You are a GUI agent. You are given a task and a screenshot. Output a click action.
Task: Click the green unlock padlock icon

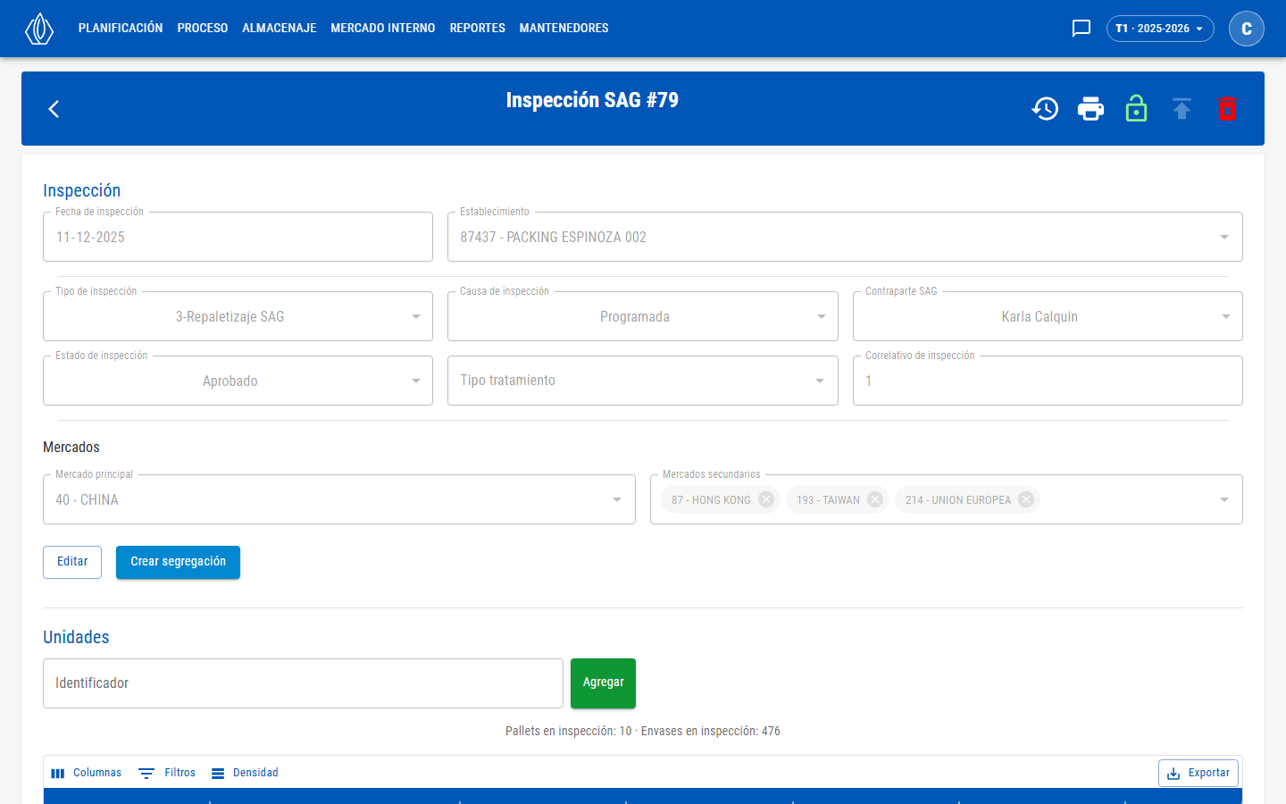pyautogui.click(x=1136, y=109)
